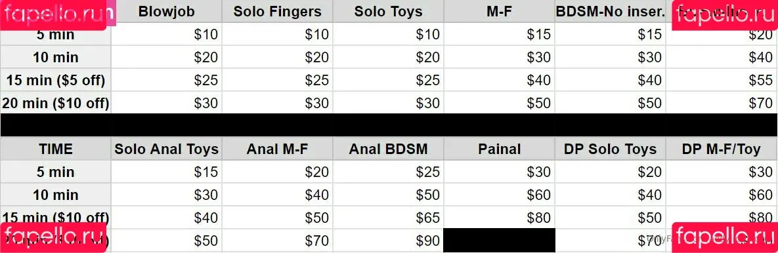Select the $25 cell in Solo Toys column
This screenshot has width=778, height=253.
pos(389,80)
